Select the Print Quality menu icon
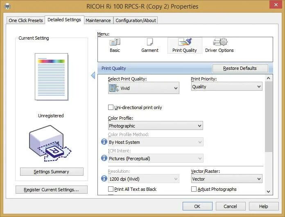285x217 pixels. point(185,45)
